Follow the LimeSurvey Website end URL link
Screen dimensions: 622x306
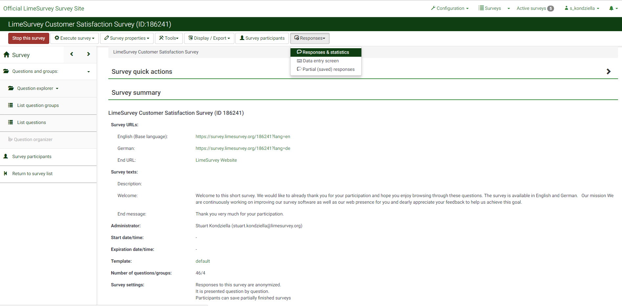coord(216,160)
